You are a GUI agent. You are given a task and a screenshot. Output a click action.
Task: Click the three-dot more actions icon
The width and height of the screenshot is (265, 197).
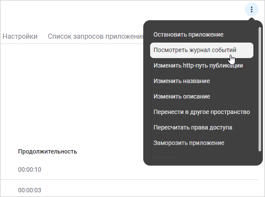(251, 9)
